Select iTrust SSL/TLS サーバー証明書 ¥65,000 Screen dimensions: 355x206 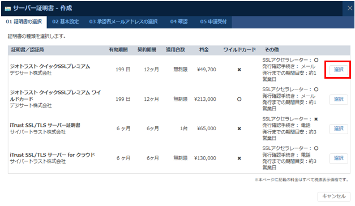[339, 128]
